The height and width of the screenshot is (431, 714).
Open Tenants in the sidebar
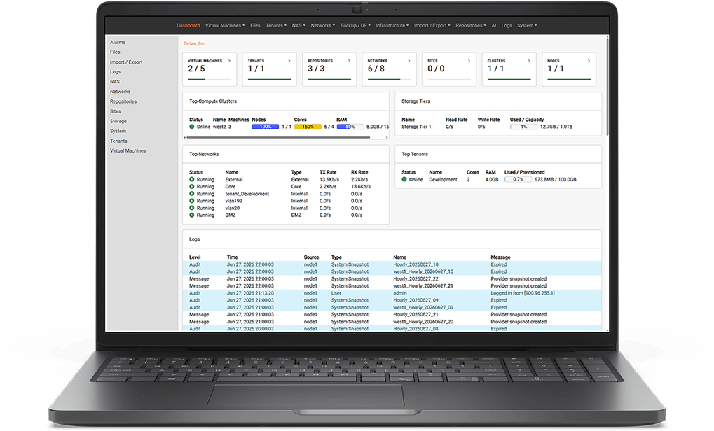tap(118, 141)
